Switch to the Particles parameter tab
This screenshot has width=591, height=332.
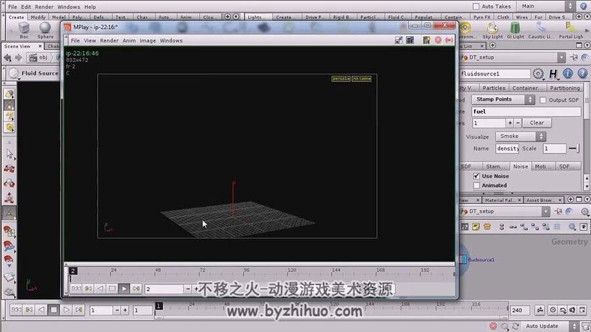pyautogui.click(x=494, y=88)
